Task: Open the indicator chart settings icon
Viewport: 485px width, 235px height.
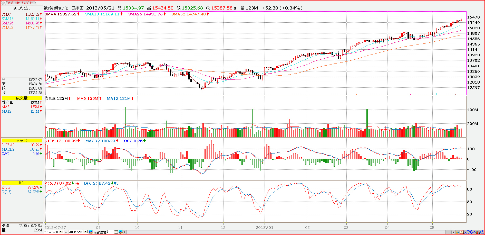Action: coord(457,232)
